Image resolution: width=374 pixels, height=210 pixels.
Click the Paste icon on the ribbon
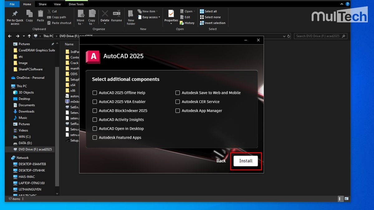(x=40, y=15)
